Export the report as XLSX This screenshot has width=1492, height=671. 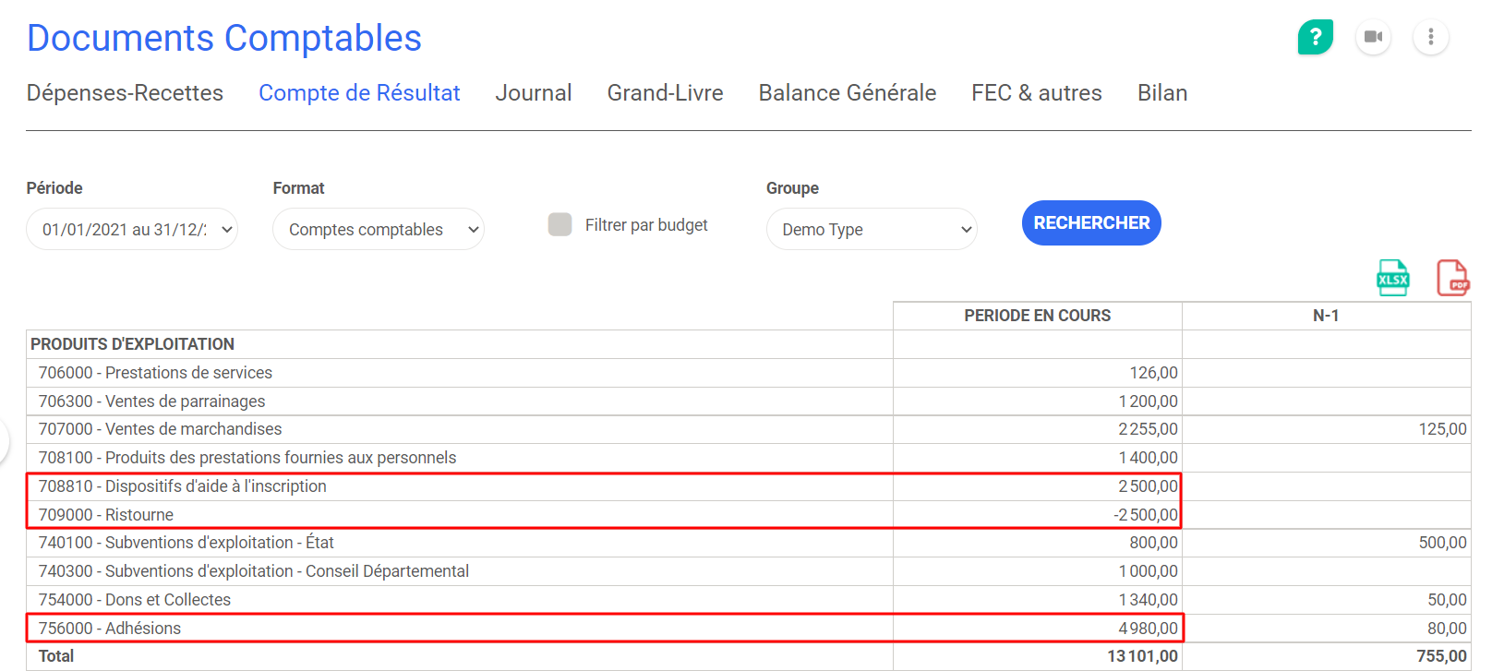pyautogui.click(x=1393, y=278)
